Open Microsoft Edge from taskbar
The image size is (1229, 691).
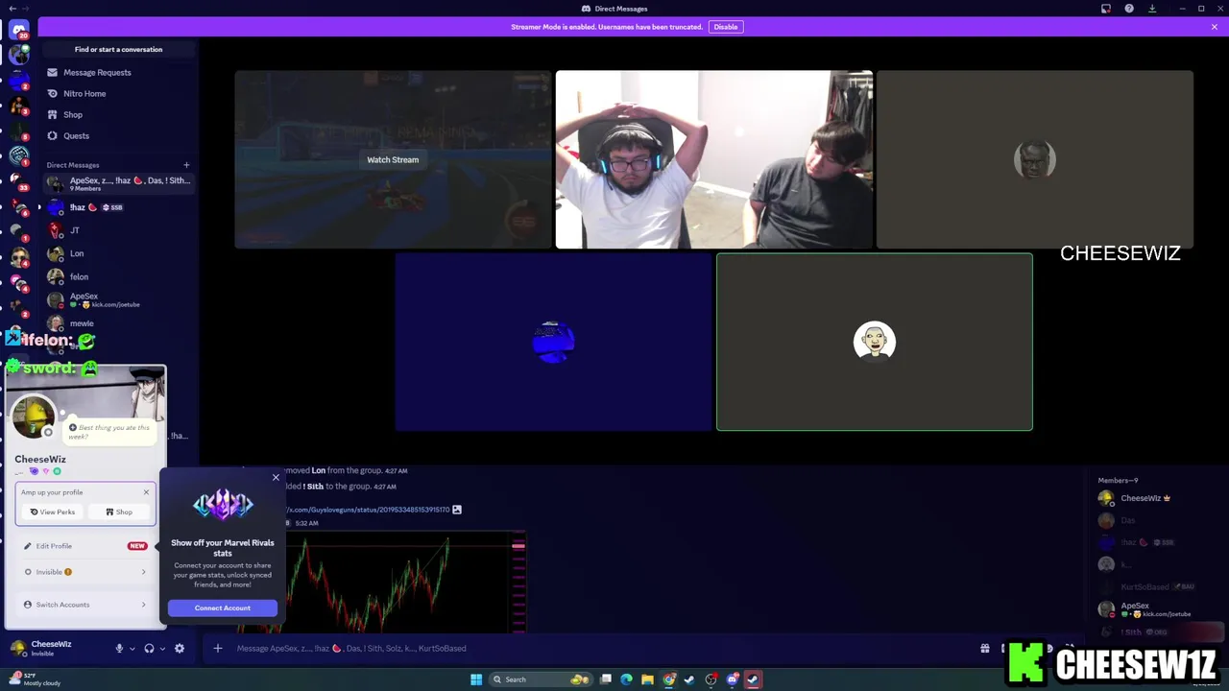[626, 679]
